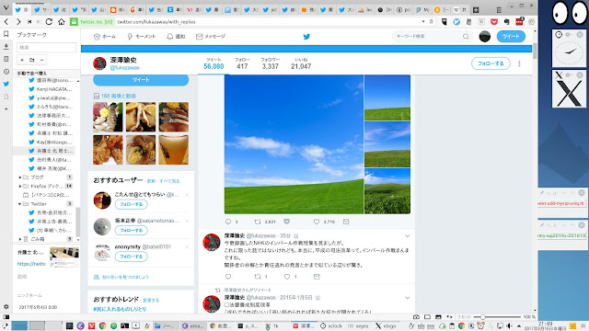
Task: Open the retweeted 2015 tweet dropdown chevron
Action: [407, 298]
